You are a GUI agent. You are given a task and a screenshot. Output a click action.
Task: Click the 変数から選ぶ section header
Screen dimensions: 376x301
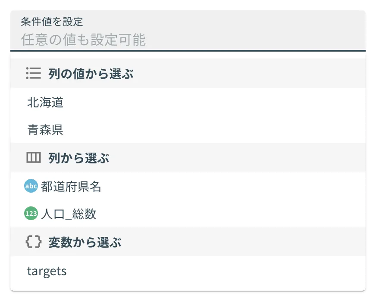[x=188, y=242]
